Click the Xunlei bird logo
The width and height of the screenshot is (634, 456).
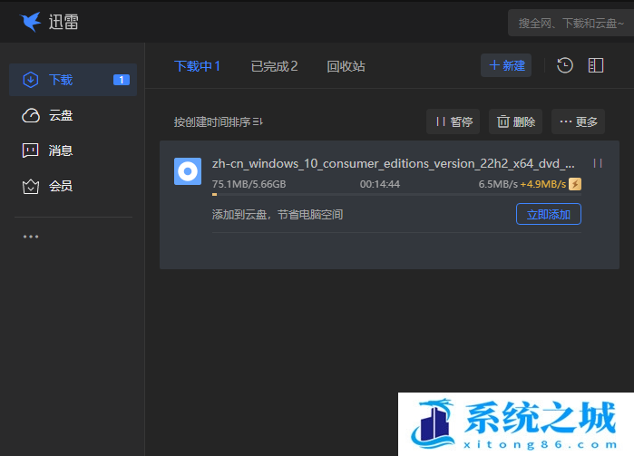[x=30, y=22]
